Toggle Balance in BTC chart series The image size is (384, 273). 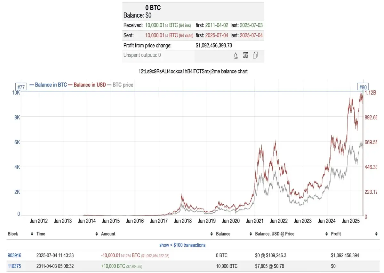tap(48, 85)
